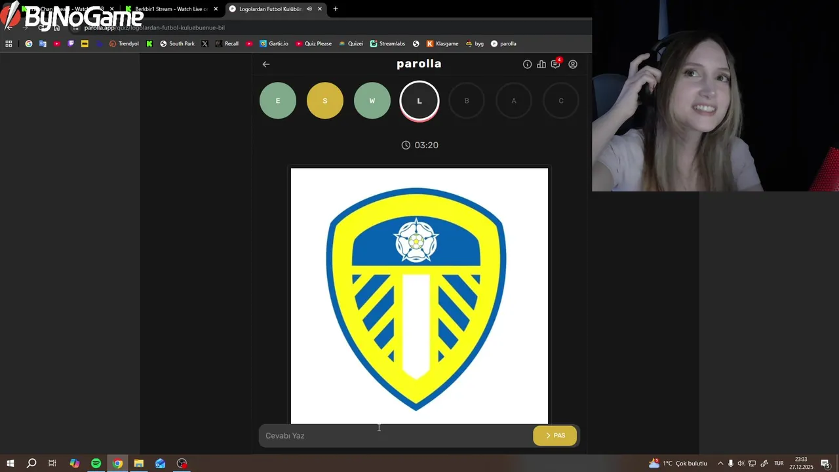Open a new browser tab
This screenshot has height=472, width=839.
pos(336,9)
